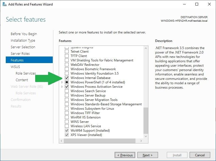Open the Installation Type page
Screen dimensions: 216x161
click(x=23, y=40)
